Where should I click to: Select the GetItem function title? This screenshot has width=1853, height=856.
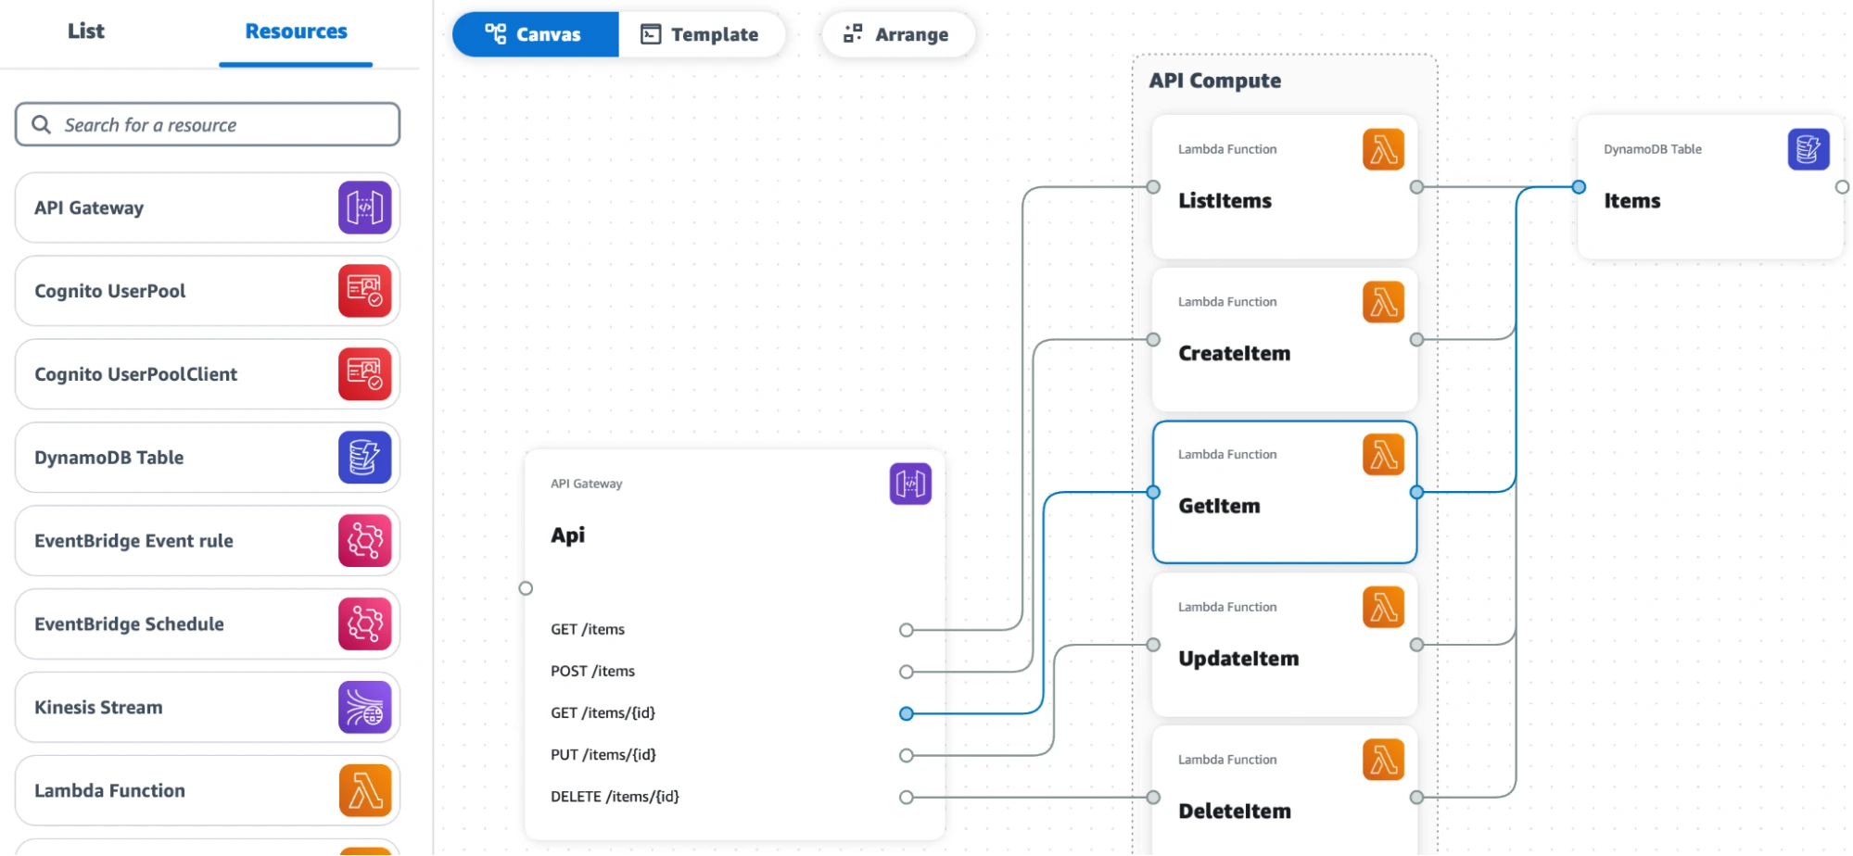tap(1219, 507)
